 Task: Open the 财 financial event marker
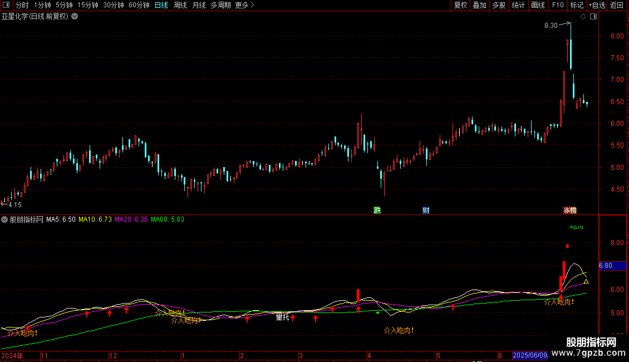coord(426,211)
